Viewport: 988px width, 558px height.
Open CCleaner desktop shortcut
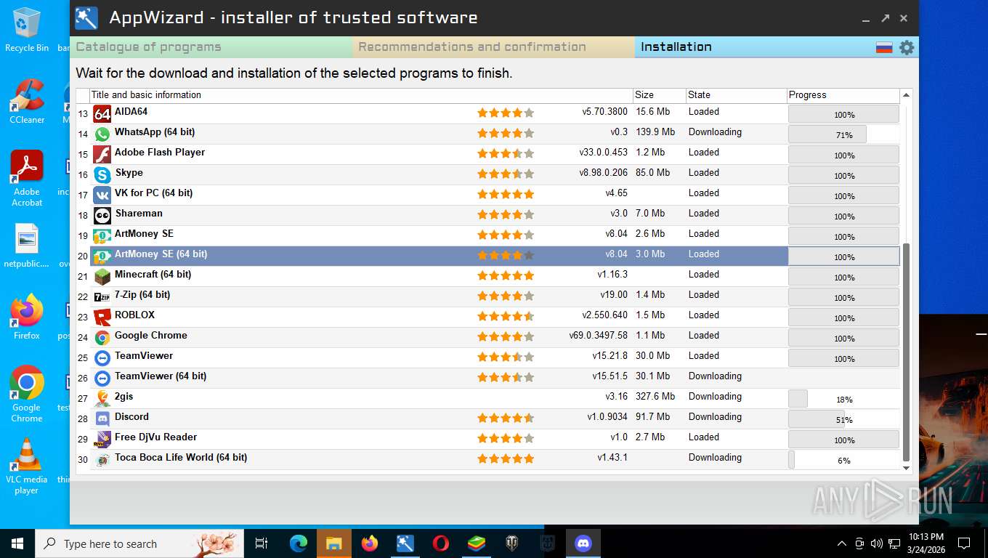pyautogui.click(x=27, y=102)
